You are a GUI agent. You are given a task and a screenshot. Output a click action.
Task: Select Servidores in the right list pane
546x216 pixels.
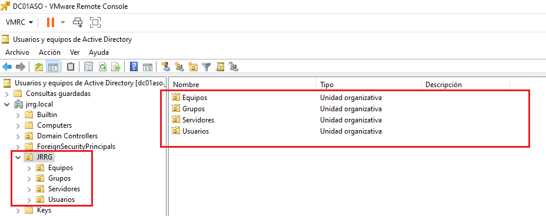198,120
